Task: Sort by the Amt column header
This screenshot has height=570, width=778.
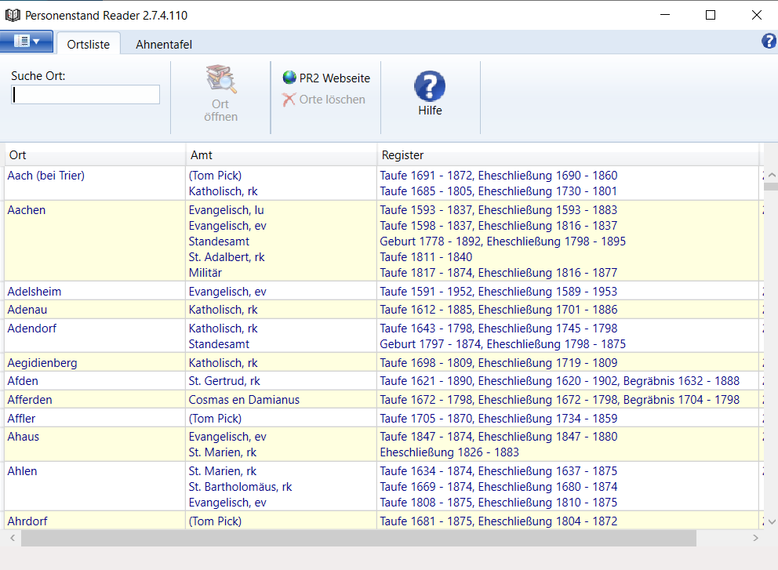Action: point(281,155)
